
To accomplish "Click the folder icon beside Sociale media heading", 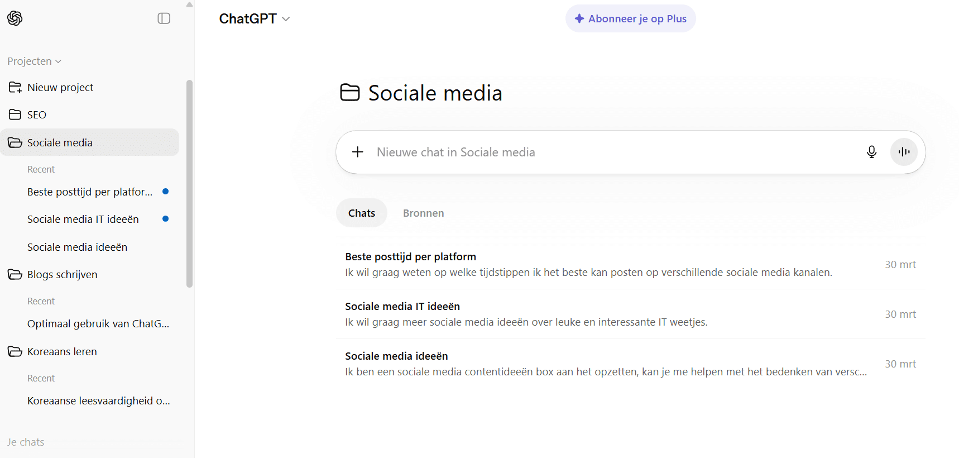I will 350,93.
